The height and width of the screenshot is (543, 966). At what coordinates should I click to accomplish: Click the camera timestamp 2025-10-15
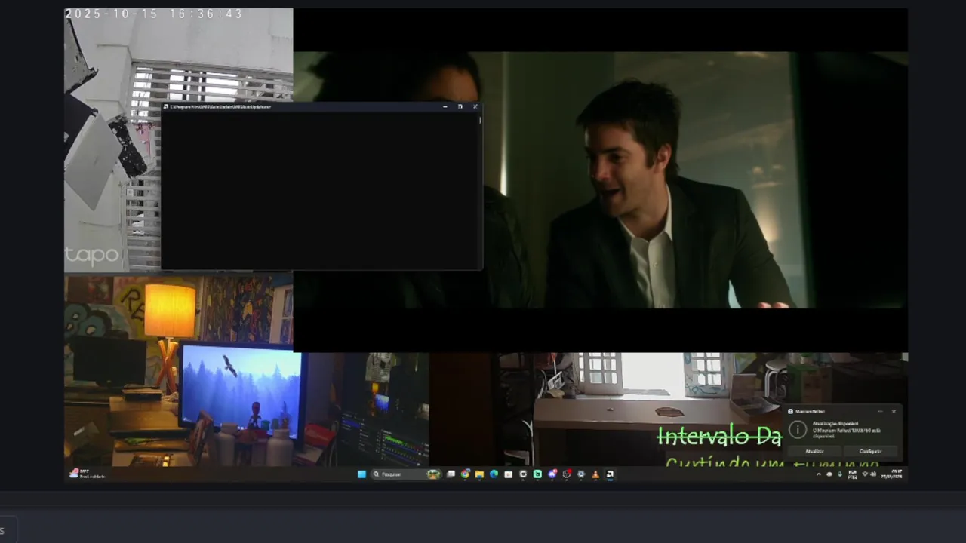pyautogui.click(x=154, y=14)
